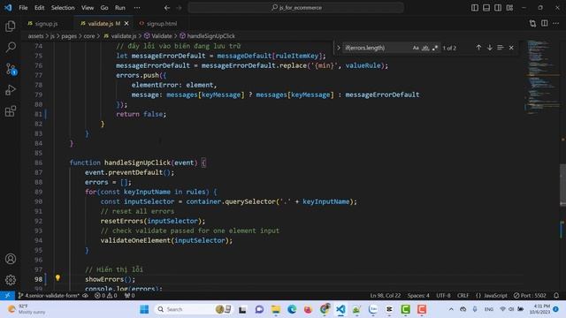This screenshot has height=318, width=566.
Task: Open the assets folder breadcrumb
Action: (x=35, y=35)
